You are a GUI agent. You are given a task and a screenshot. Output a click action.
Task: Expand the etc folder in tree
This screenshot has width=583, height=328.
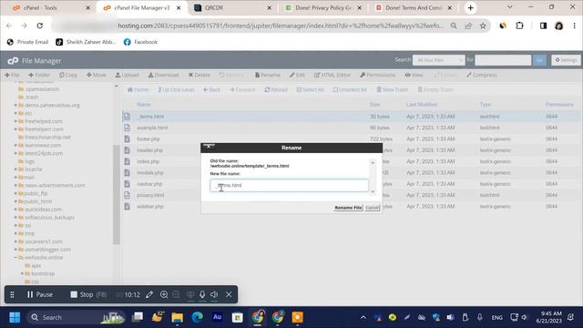tap(15, 113)
